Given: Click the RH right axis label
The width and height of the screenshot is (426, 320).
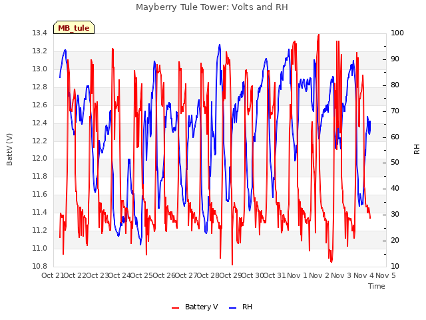Looking at the screenshot, I should point(417,149).
